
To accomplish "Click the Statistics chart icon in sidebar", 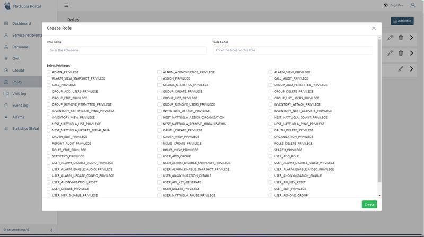I will (6, 128).
